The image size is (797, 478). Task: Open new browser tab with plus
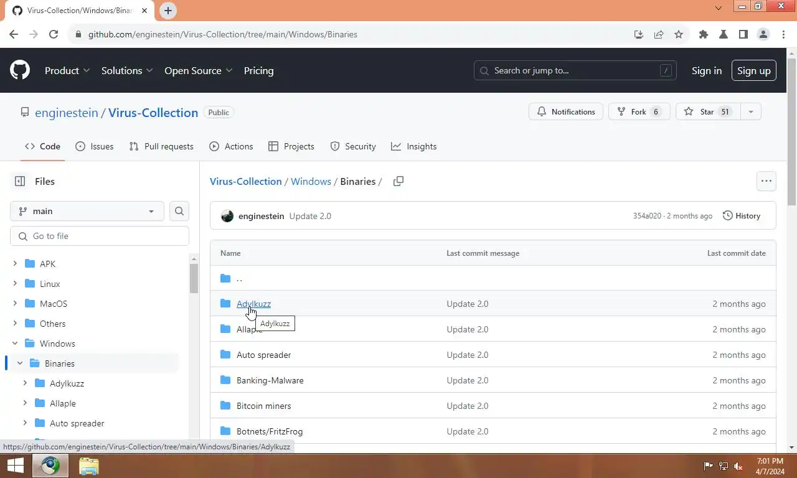pos(168,11)
